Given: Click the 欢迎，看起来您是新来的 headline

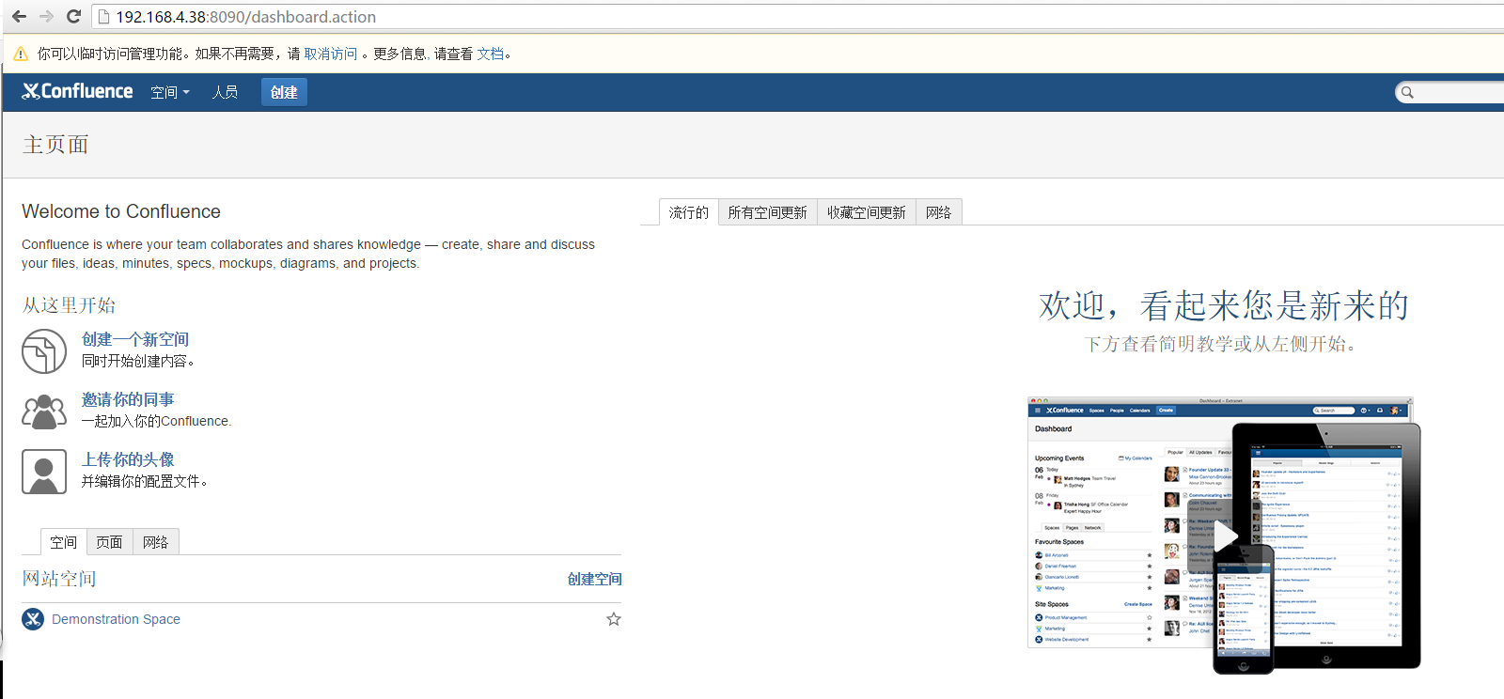Looking at the screenshot, I should tap(1224, 306).
